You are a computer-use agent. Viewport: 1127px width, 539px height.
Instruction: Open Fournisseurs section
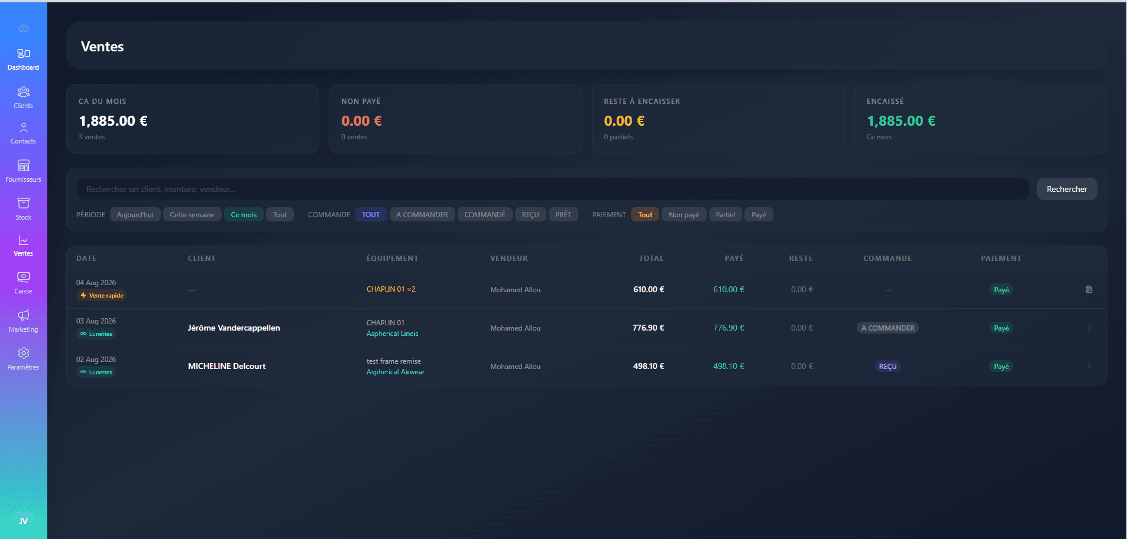point(23,171)
